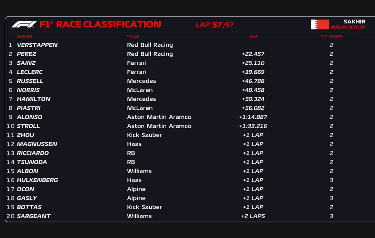This screenshot has height=238, width=375.
Task: Select HAMILTON driver name
Action: click(33, 99)
